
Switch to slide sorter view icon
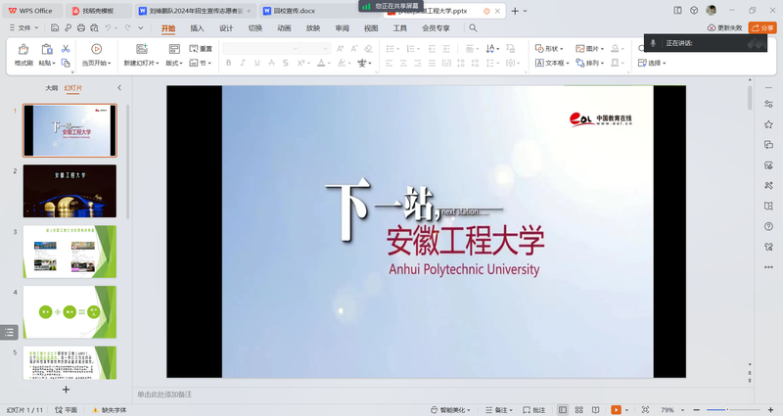pos(577,409)
